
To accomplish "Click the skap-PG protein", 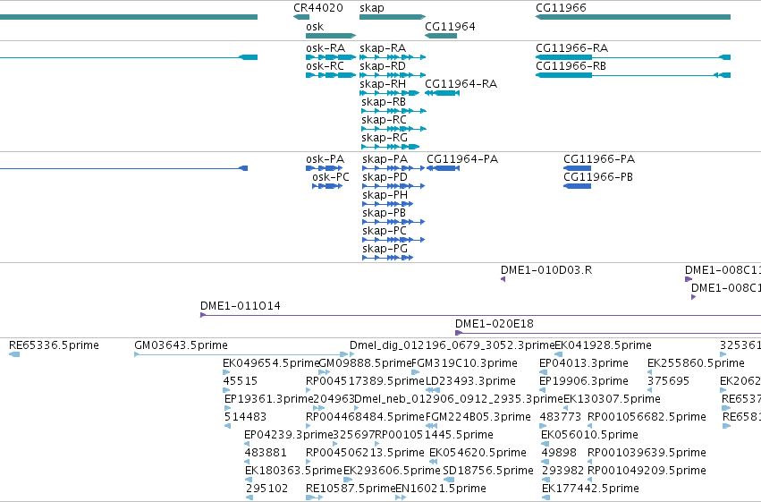I will click(387, 258).
